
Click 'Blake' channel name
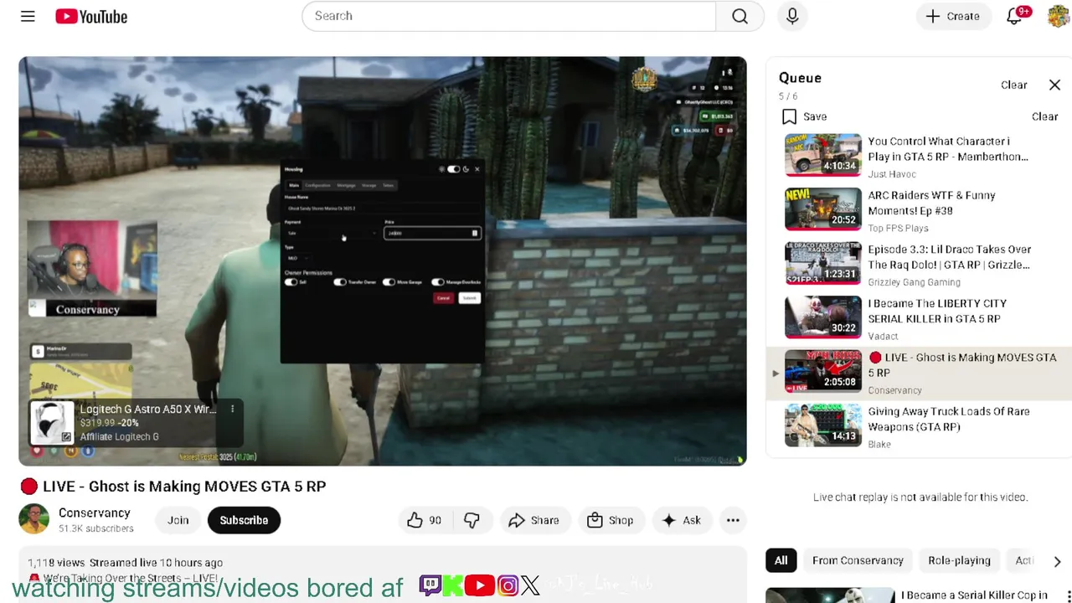[879, 444]
